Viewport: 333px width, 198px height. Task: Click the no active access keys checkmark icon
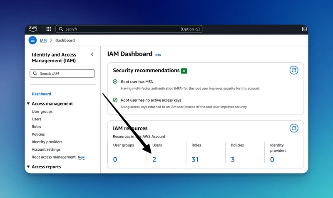pyautogui.click(x=115, y=100)
